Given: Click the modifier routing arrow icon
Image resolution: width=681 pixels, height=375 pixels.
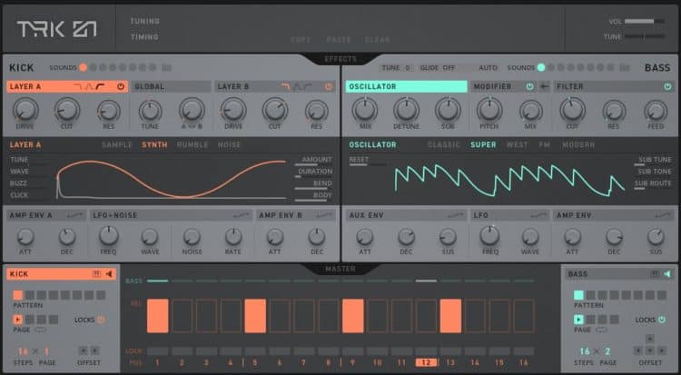Looking at the screenshot, I should click(x=544, y=86).
